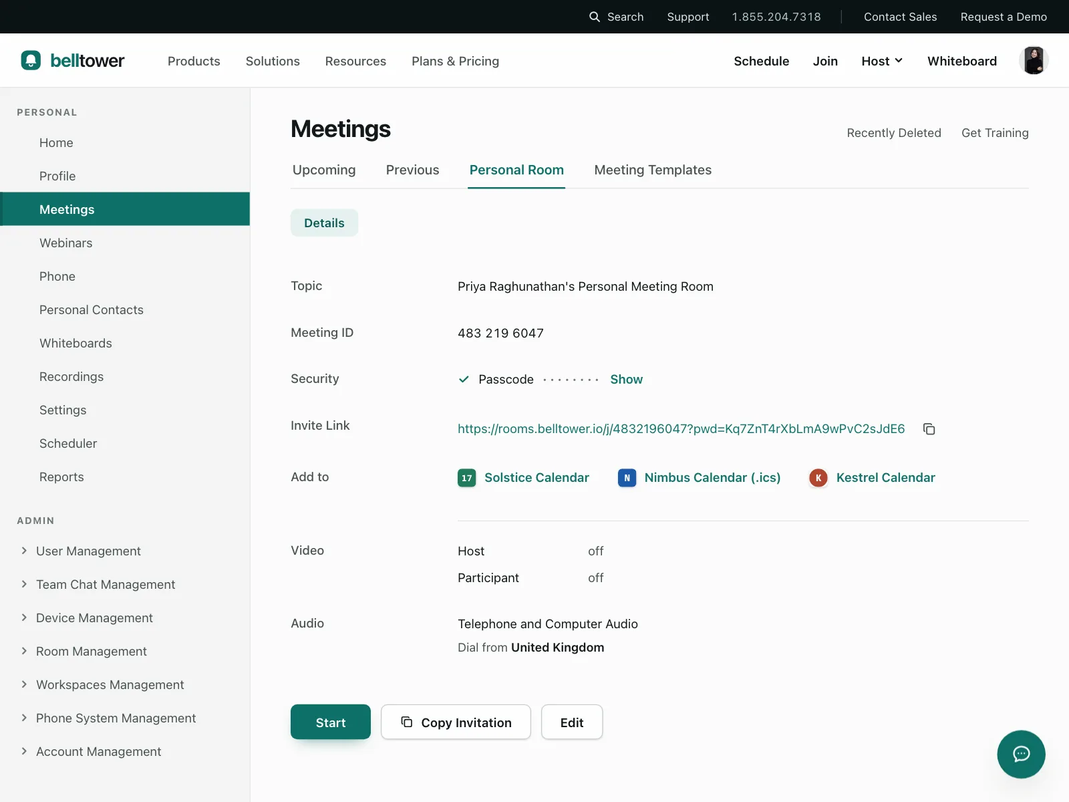The image size is (1069, 802).
Task: Switch to the Upcoming tab
Action: coord(324,170)
